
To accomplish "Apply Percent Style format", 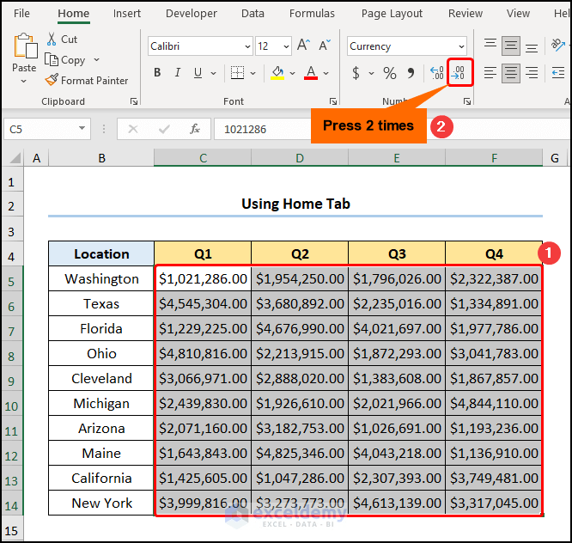I will [390, 73].
